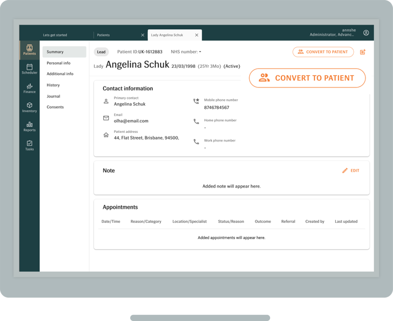The width and height of the screenshot is (393, 321).
Task: Click the starred phone icon for mobile number
Action: 196,101
